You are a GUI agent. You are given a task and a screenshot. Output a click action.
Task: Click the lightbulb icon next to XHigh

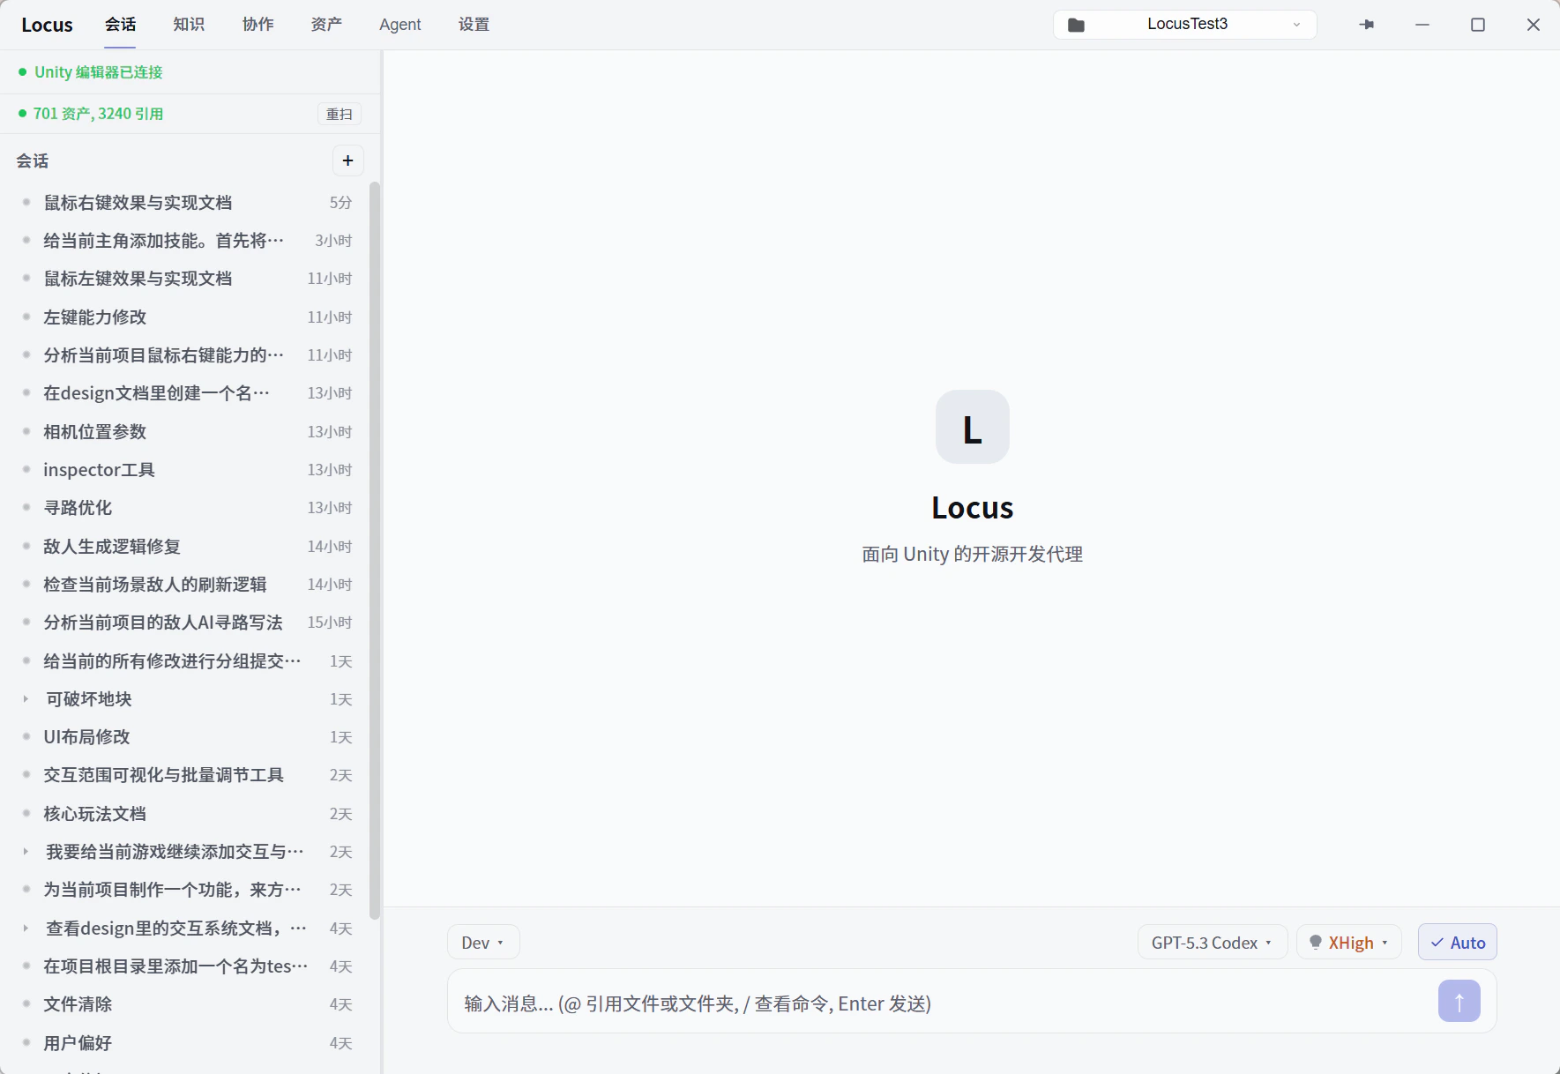point(1316,943)
